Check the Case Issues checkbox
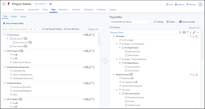Viewport: 205px width, 109px height. [x=7, y=35]
